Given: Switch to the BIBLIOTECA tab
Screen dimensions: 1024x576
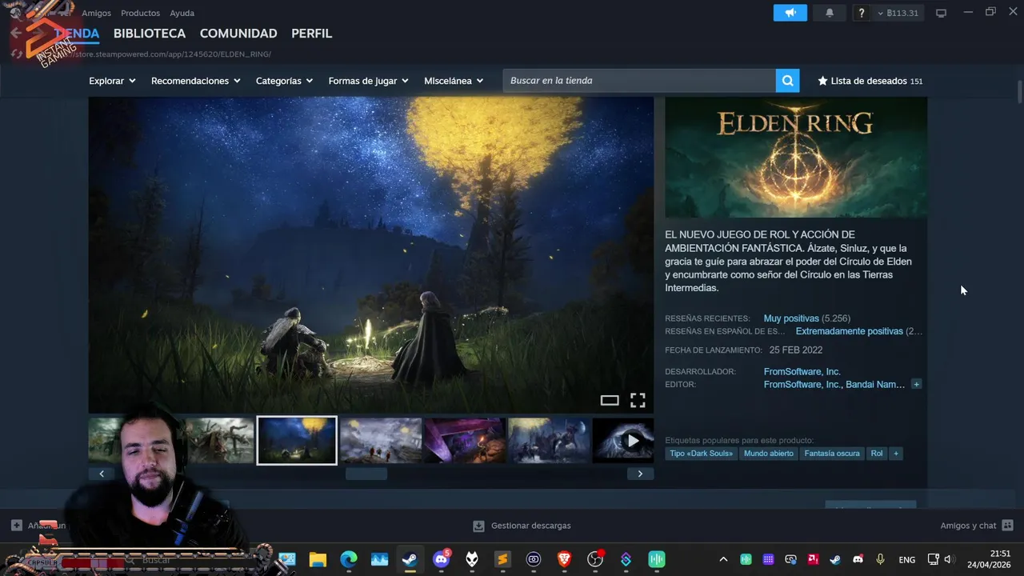Looking at the screenshot, I should (x=150, y=34).
